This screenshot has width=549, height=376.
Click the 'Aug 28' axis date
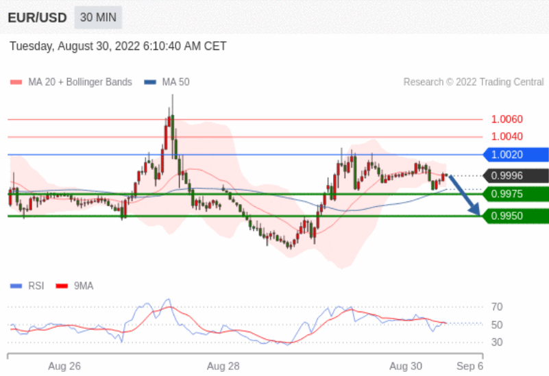pos(223,366)
